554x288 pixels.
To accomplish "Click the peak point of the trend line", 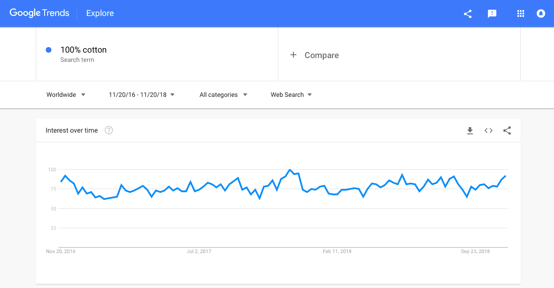I will (x=290, y=170).
